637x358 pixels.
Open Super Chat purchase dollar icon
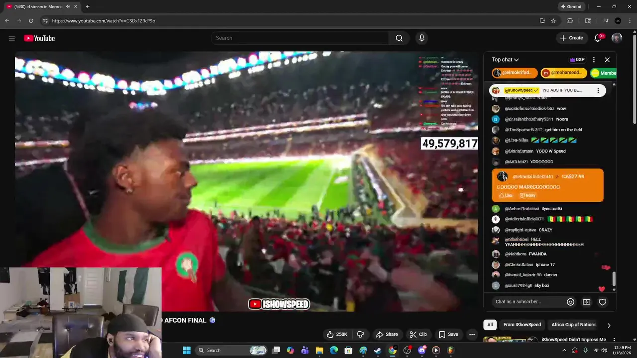[587, 302]
